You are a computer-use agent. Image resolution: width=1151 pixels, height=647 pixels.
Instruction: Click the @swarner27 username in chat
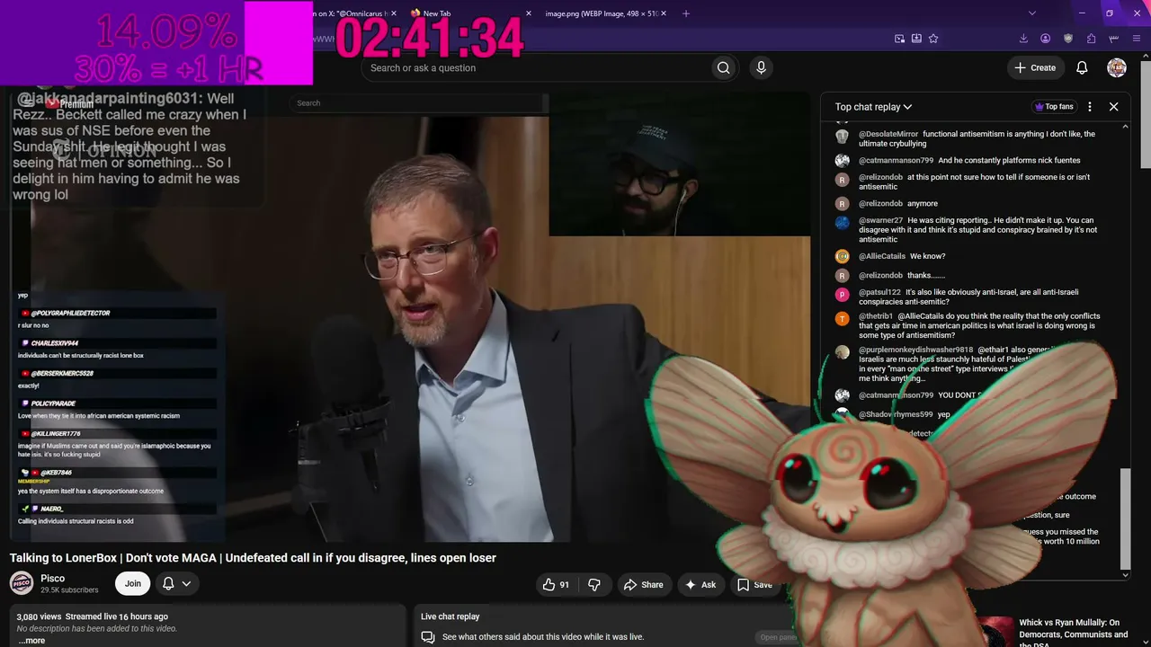(880, 220)
